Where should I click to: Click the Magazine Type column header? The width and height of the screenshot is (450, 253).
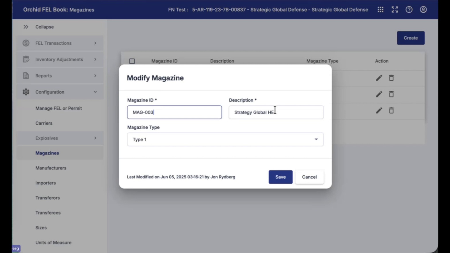pyautogui.click(x=322, y=61)
